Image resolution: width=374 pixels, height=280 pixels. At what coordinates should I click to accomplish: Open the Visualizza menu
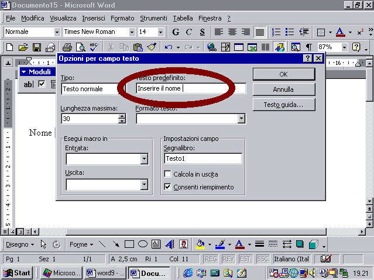point(63,18)
